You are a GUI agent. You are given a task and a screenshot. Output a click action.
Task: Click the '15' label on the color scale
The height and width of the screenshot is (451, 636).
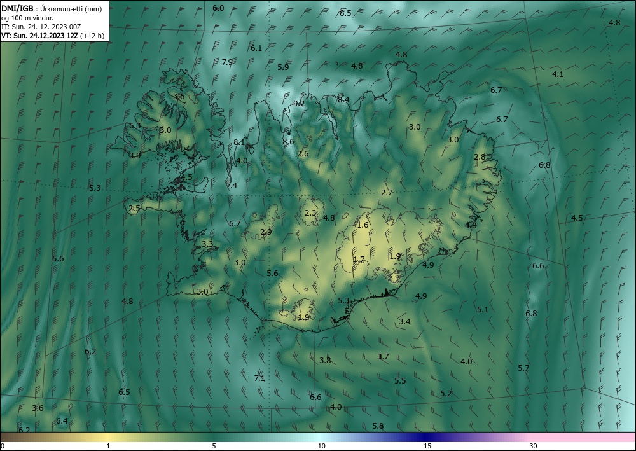pyautogui.click(x=427, y=447)
